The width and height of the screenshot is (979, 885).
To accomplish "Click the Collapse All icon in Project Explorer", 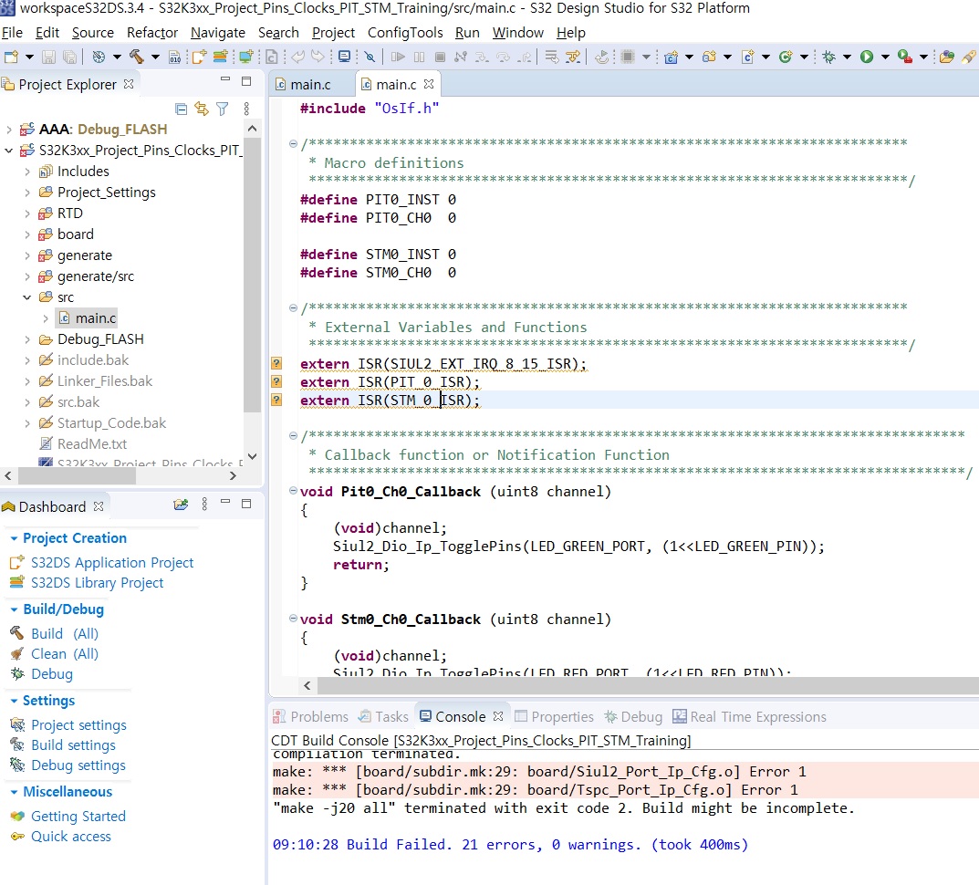I will pos(181,109).
